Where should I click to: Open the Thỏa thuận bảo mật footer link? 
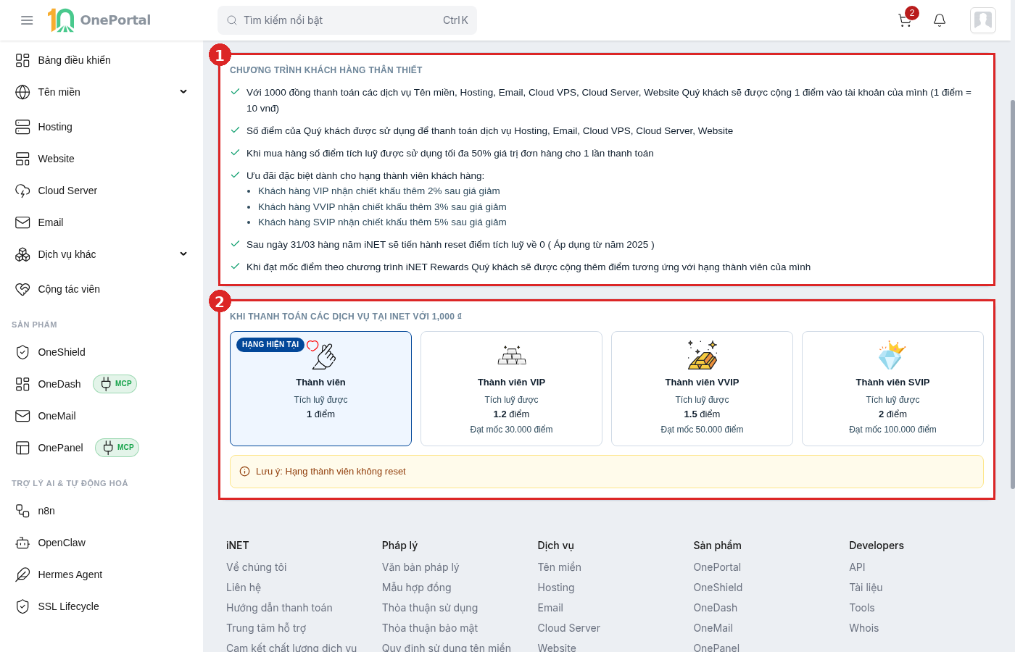[x=430, y=628]
